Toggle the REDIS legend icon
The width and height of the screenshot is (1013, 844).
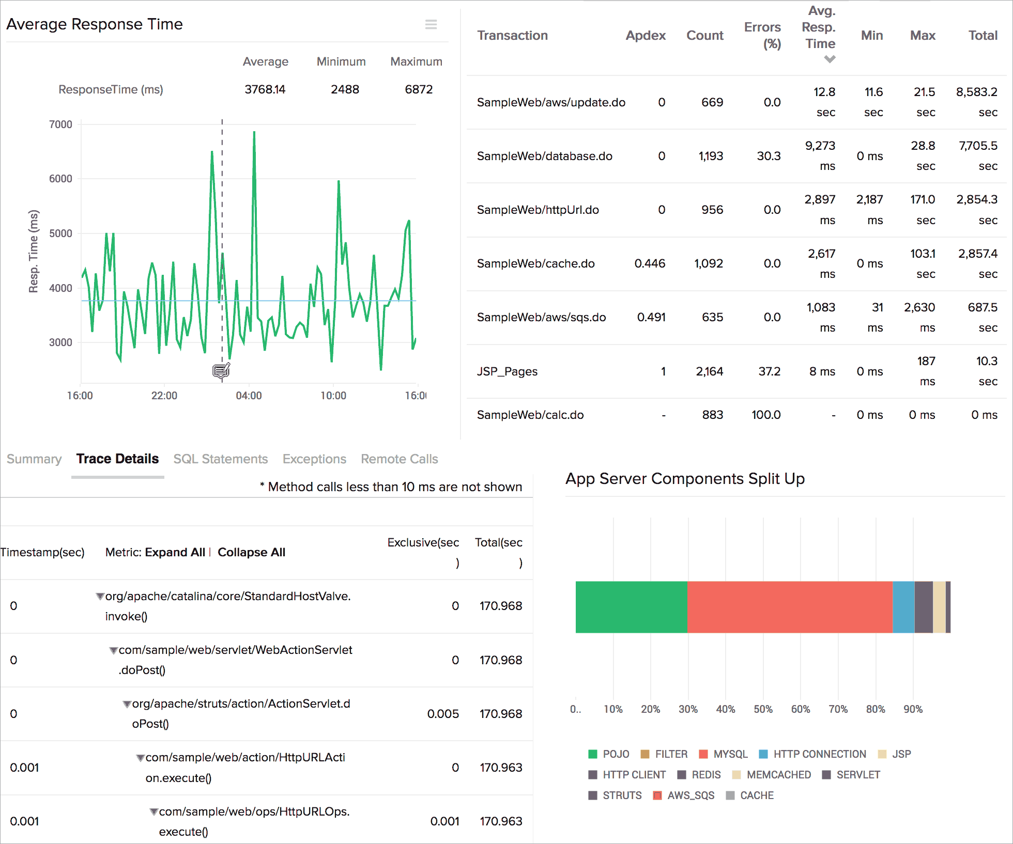click(682, 775)
